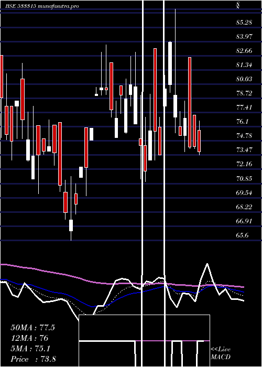
Task: Pick the 80.03 axis value
Action: (244, 79)
